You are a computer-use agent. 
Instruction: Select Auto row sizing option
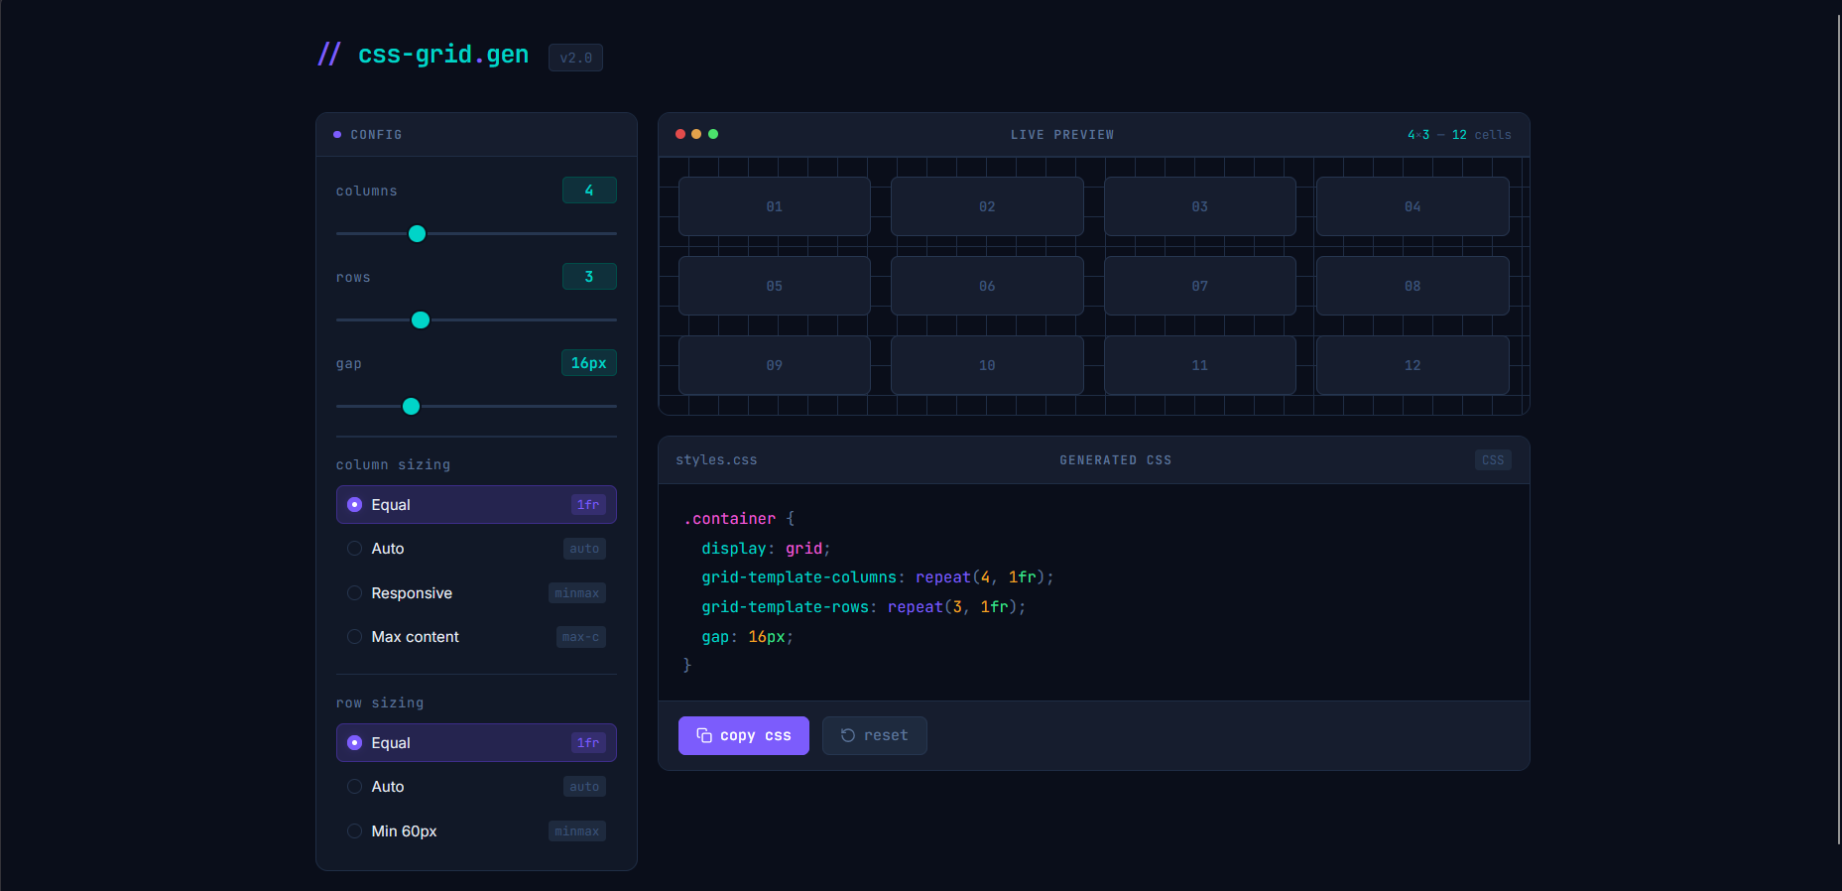coord(476,787)
